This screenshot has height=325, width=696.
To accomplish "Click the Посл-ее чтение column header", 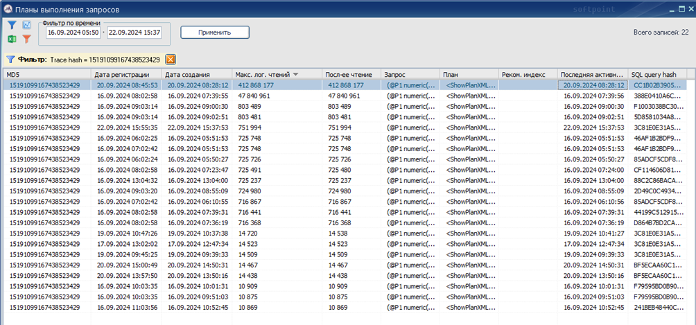I will coord(351,74).
